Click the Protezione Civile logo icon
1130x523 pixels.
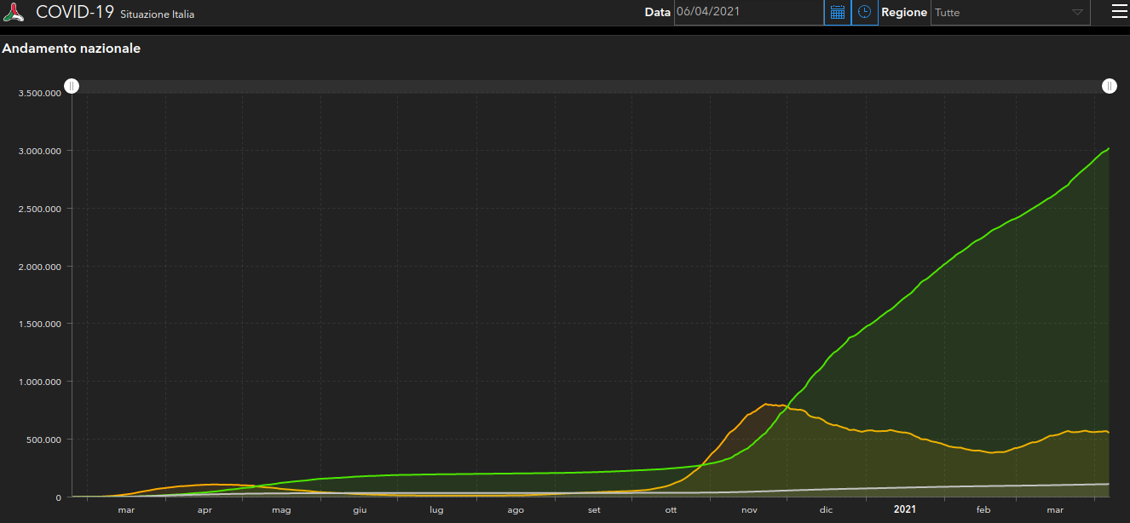coord(14,12)
